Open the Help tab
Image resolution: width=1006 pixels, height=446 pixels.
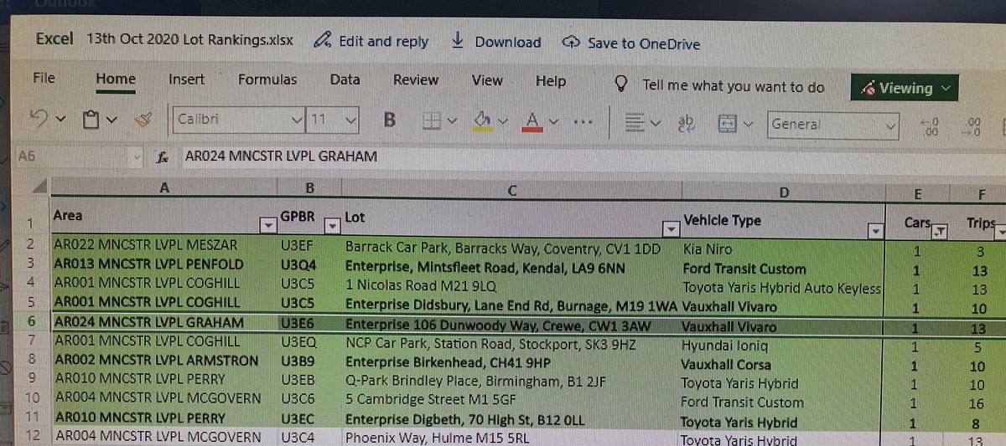point(551,81)
